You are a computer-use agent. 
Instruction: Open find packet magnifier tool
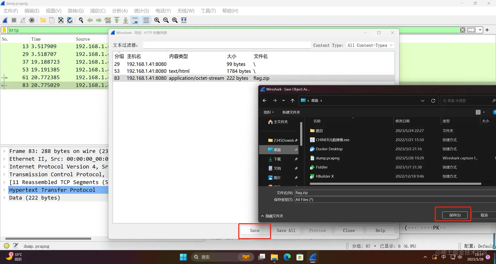[81, 20]
